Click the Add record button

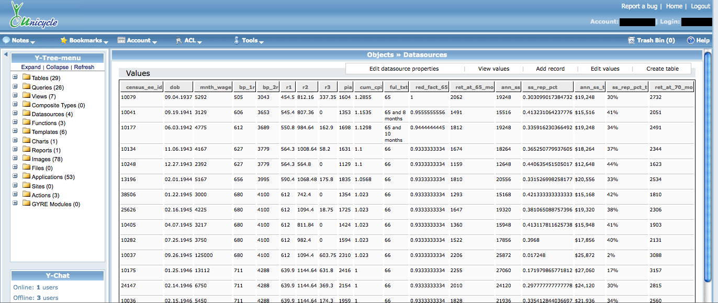pos(550,69)
